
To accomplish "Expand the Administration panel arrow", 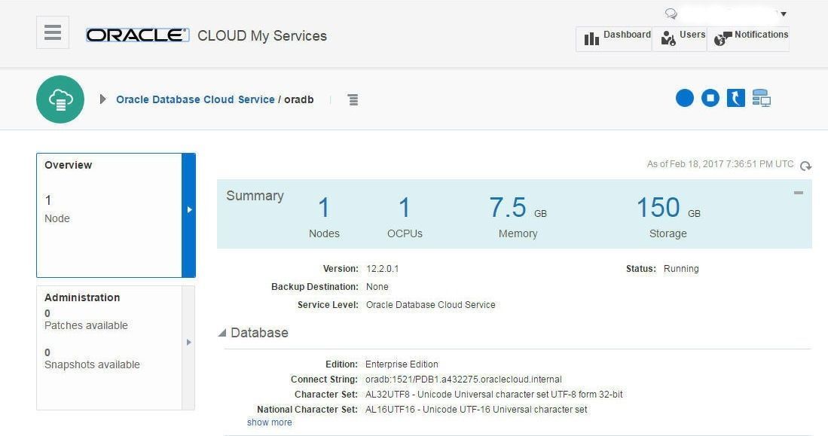I will coord(188,343).
